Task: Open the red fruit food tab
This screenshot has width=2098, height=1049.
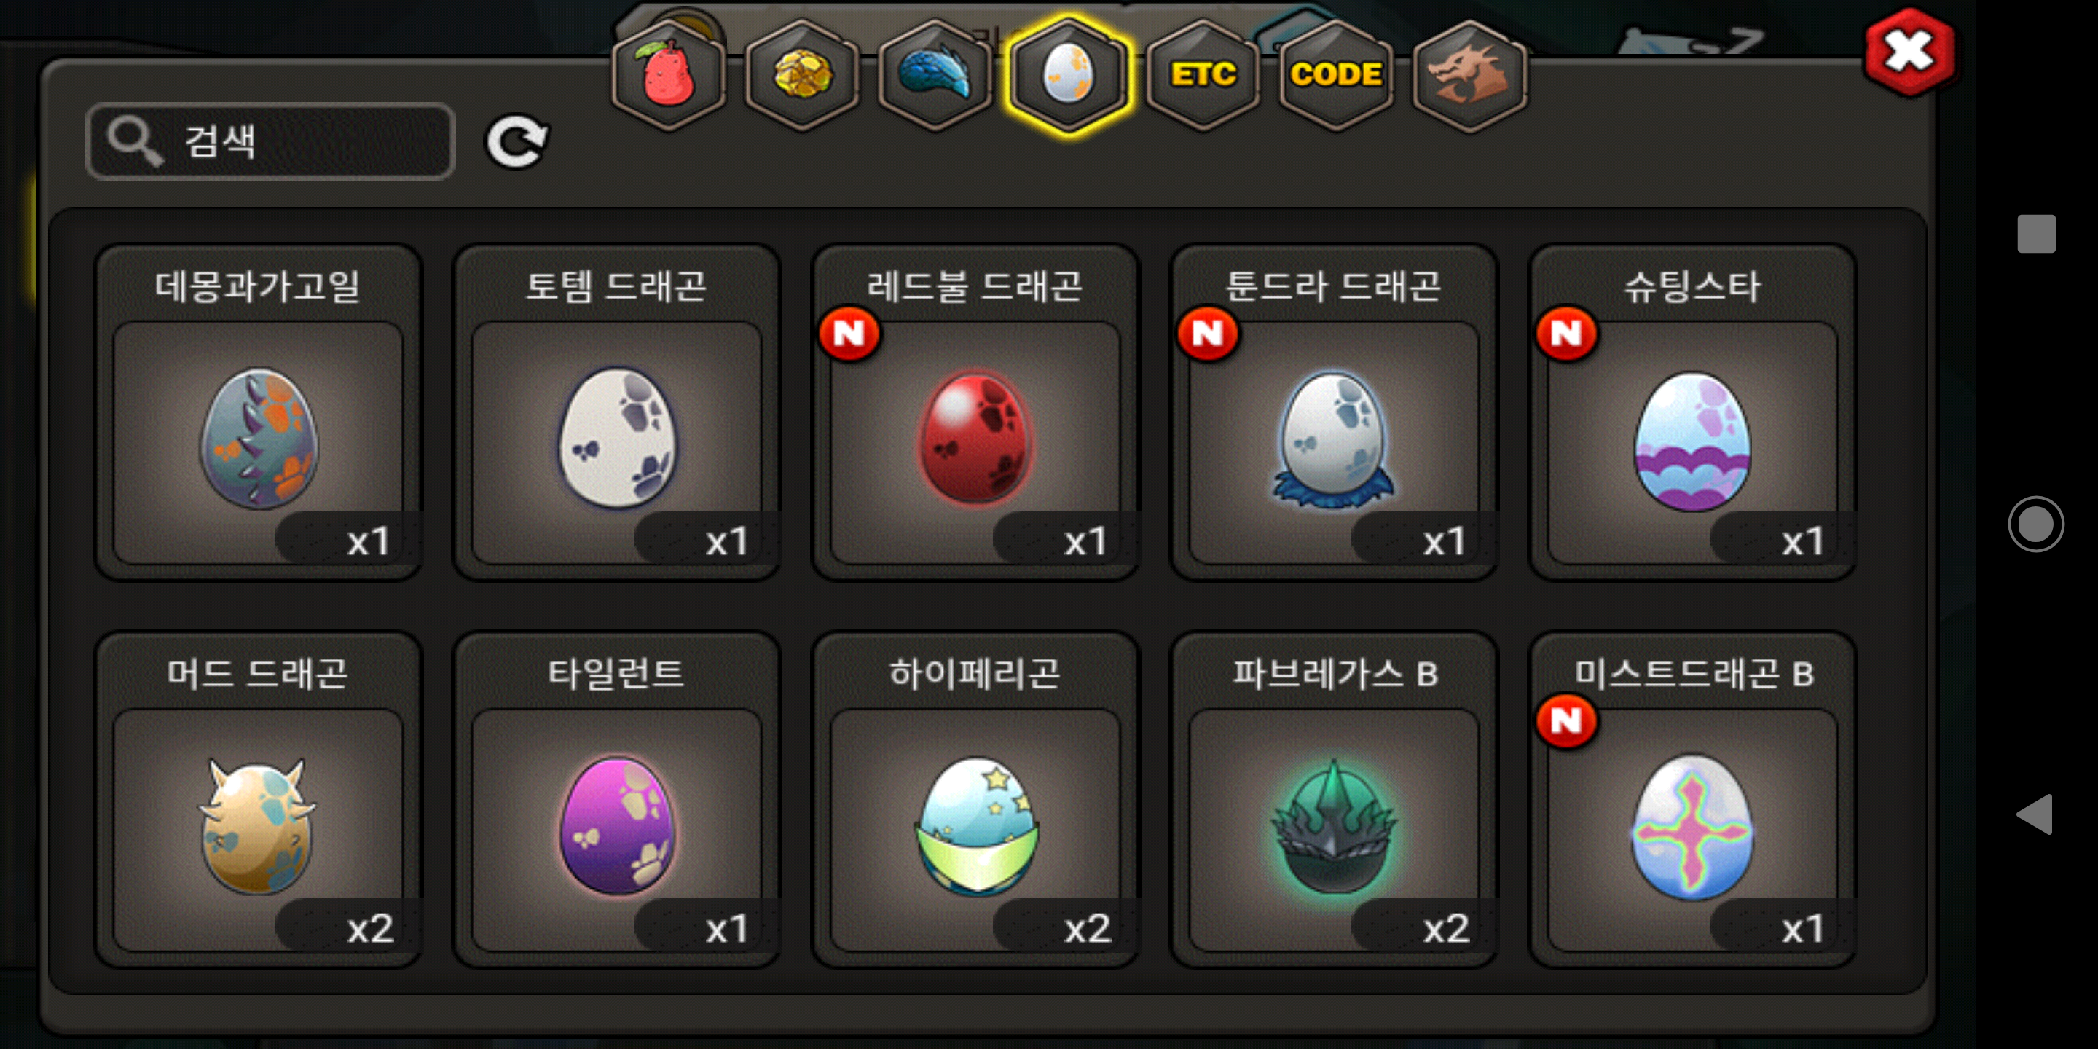Action: [669, 74]
